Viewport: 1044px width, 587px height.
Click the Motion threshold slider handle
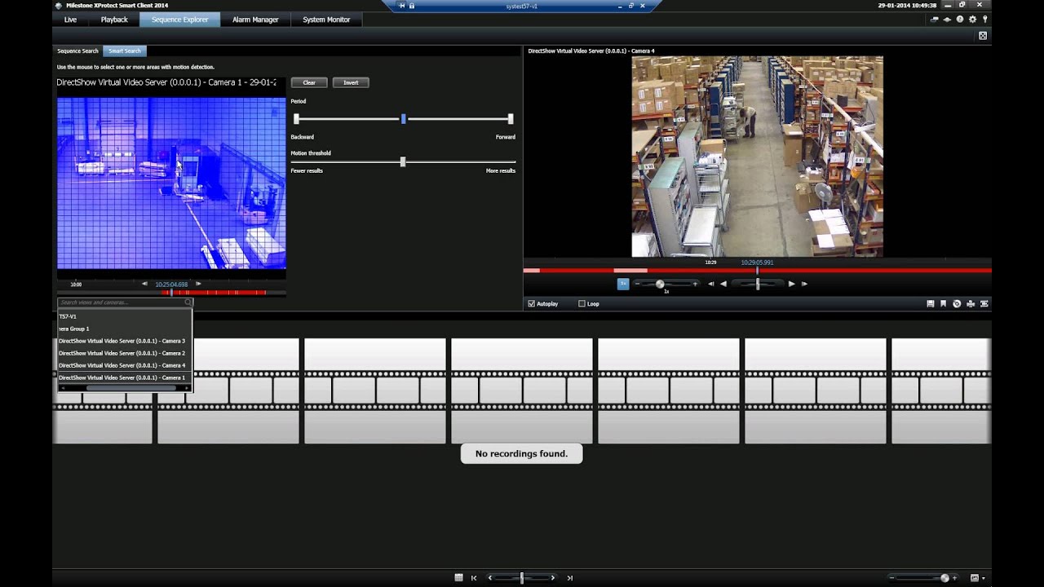403,162
